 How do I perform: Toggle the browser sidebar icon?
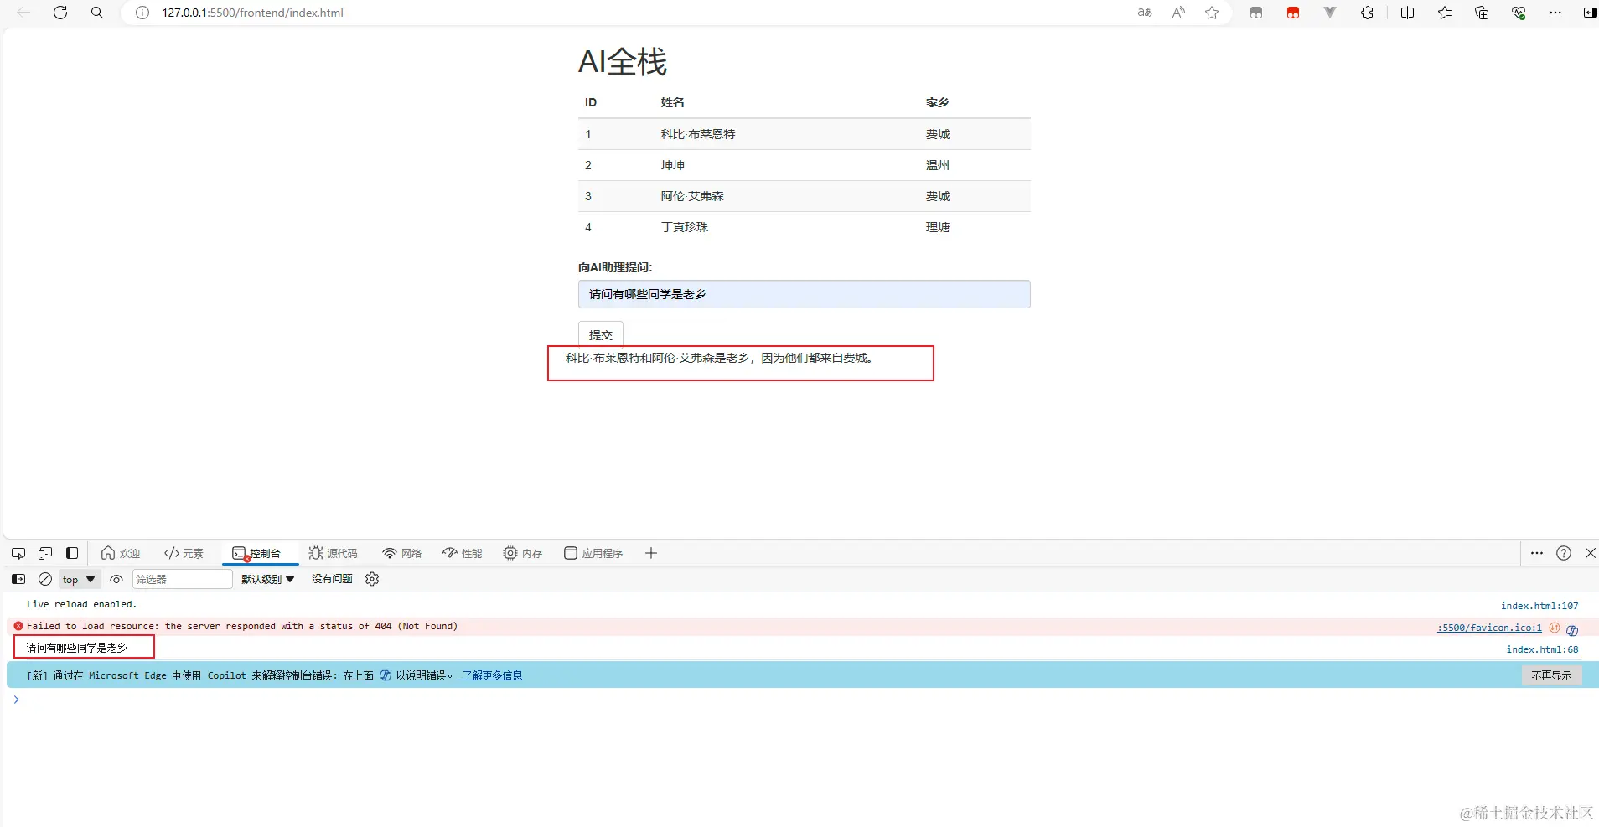click(1589, 13)
